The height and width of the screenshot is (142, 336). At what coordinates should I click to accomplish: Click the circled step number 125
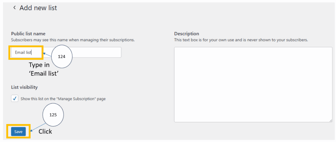(x=53, y=115)
